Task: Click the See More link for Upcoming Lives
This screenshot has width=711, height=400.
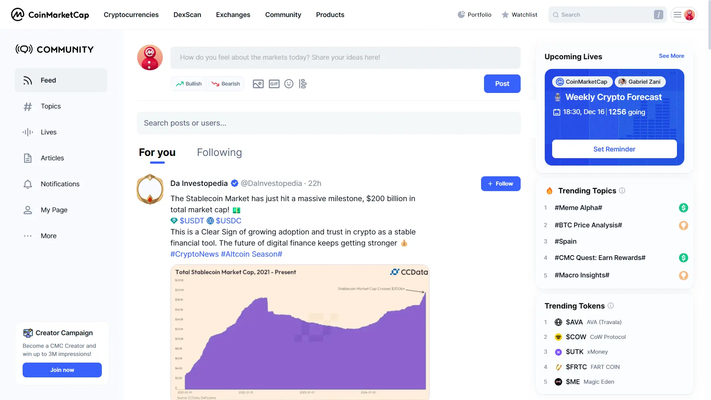Action: click(x=672, y=56)
